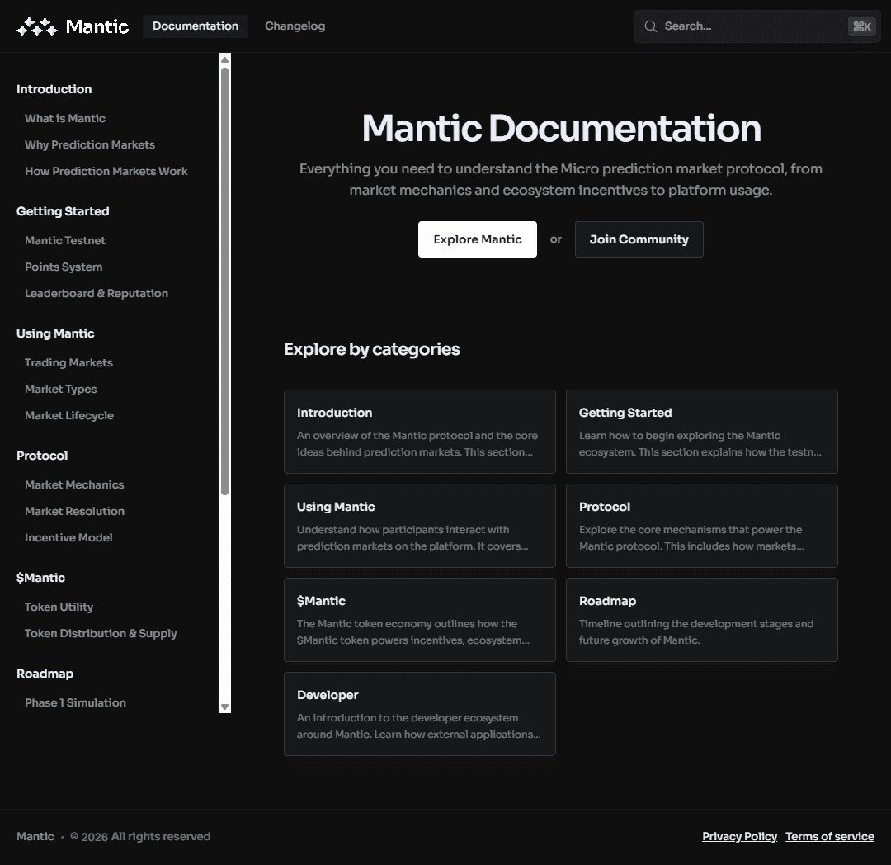Open the Roadmap category card

702,620
